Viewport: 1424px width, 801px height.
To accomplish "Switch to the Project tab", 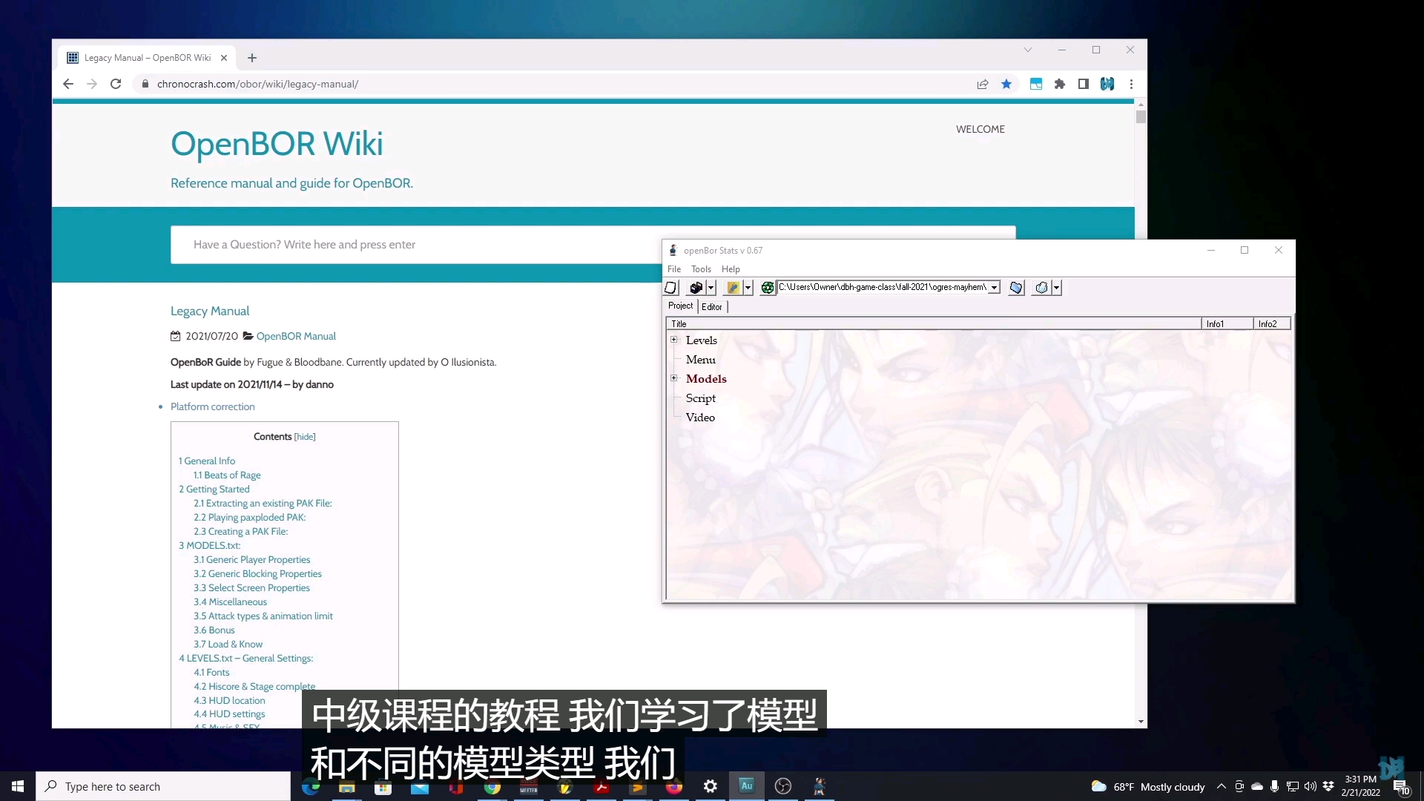I will click(x=680, y=306).
